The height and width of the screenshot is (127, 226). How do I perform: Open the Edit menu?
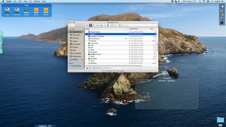20,1
